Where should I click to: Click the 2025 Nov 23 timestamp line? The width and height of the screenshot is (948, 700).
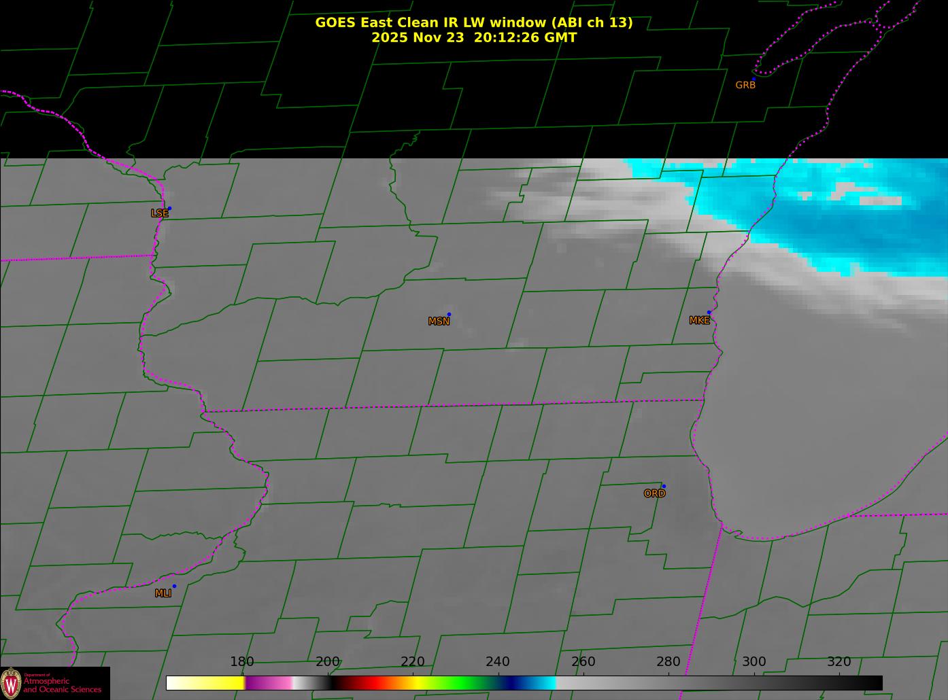[x=473, y=38]
